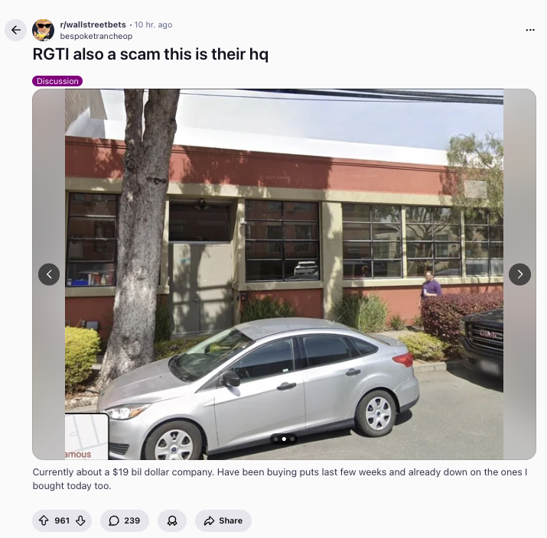Visit the r/wallstreetbets subreddit link
The image size is (547, 538).
[x=93, y=24]
